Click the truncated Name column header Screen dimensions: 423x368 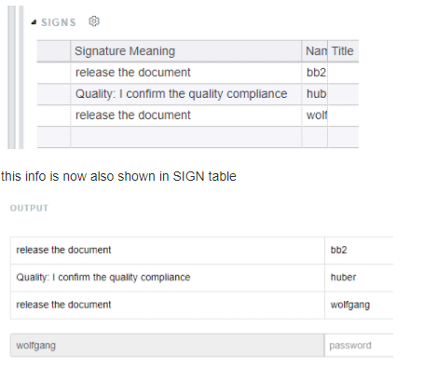tap(314, 51)
